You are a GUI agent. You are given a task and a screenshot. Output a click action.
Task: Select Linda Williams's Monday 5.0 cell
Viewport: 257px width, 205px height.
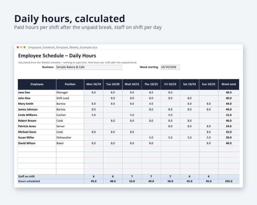coord(94,115)
